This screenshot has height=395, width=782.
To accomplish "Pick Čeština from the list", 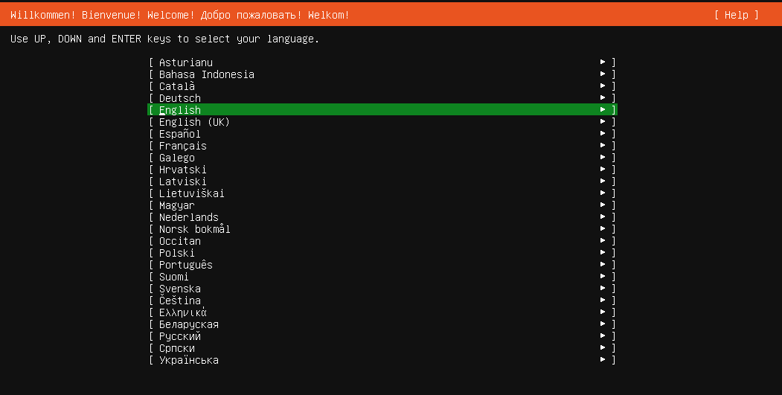I will 382,301.
